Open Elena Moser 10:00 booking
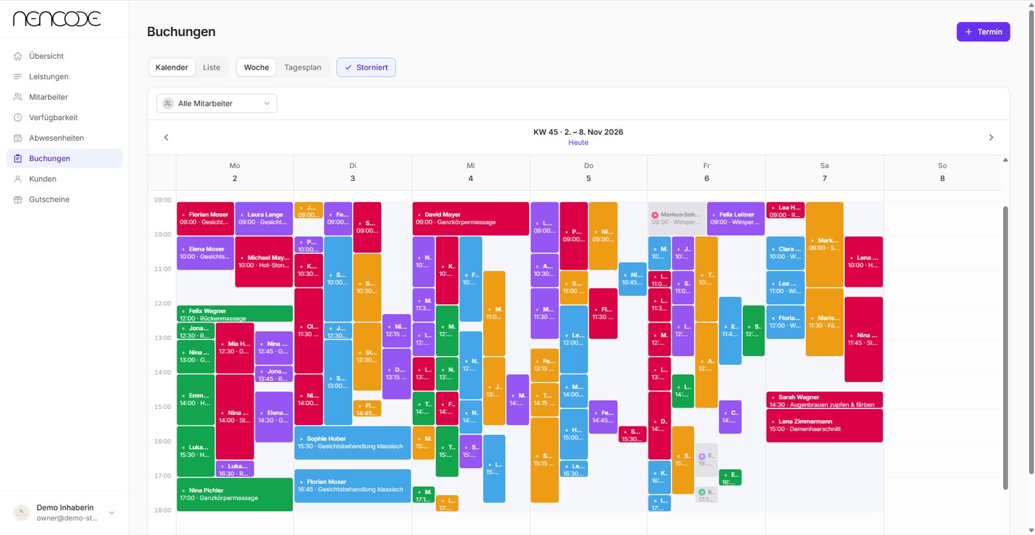Image resolution: width=1035 pixels, height=535 pixels. (206, 253)
